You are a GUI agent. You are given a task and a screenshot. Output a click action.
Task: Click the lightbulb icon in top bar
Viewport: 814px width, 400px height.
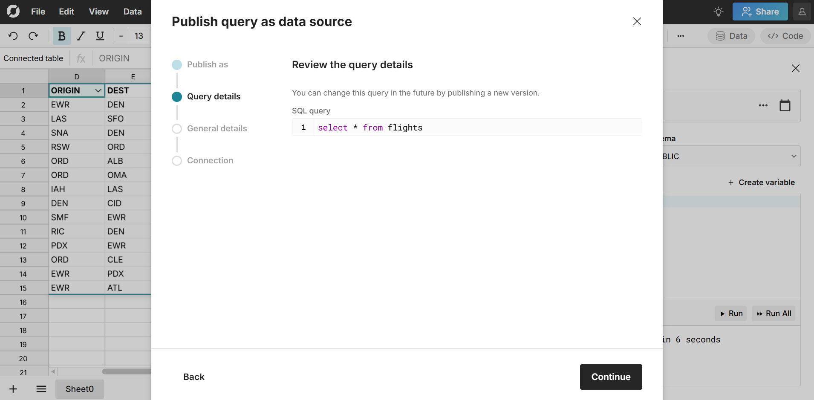pos(719,12)
